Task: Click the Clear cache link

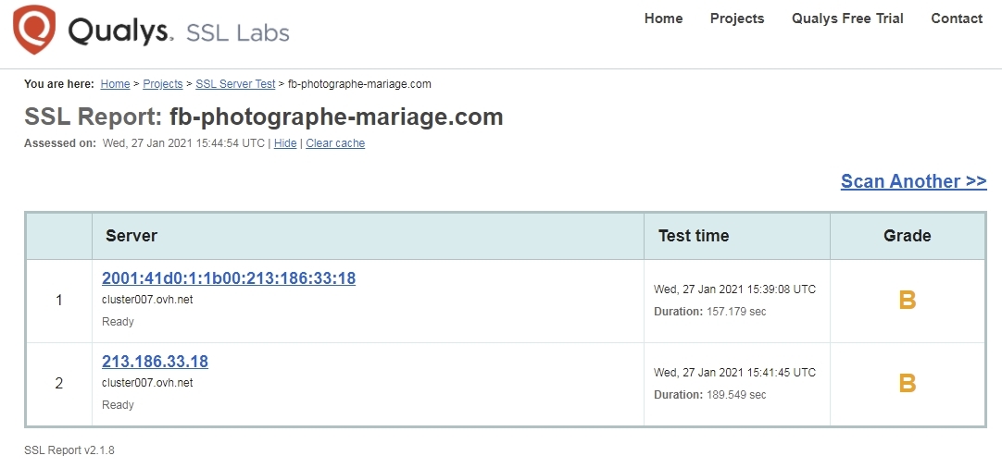Action: (x=335, y=143)
